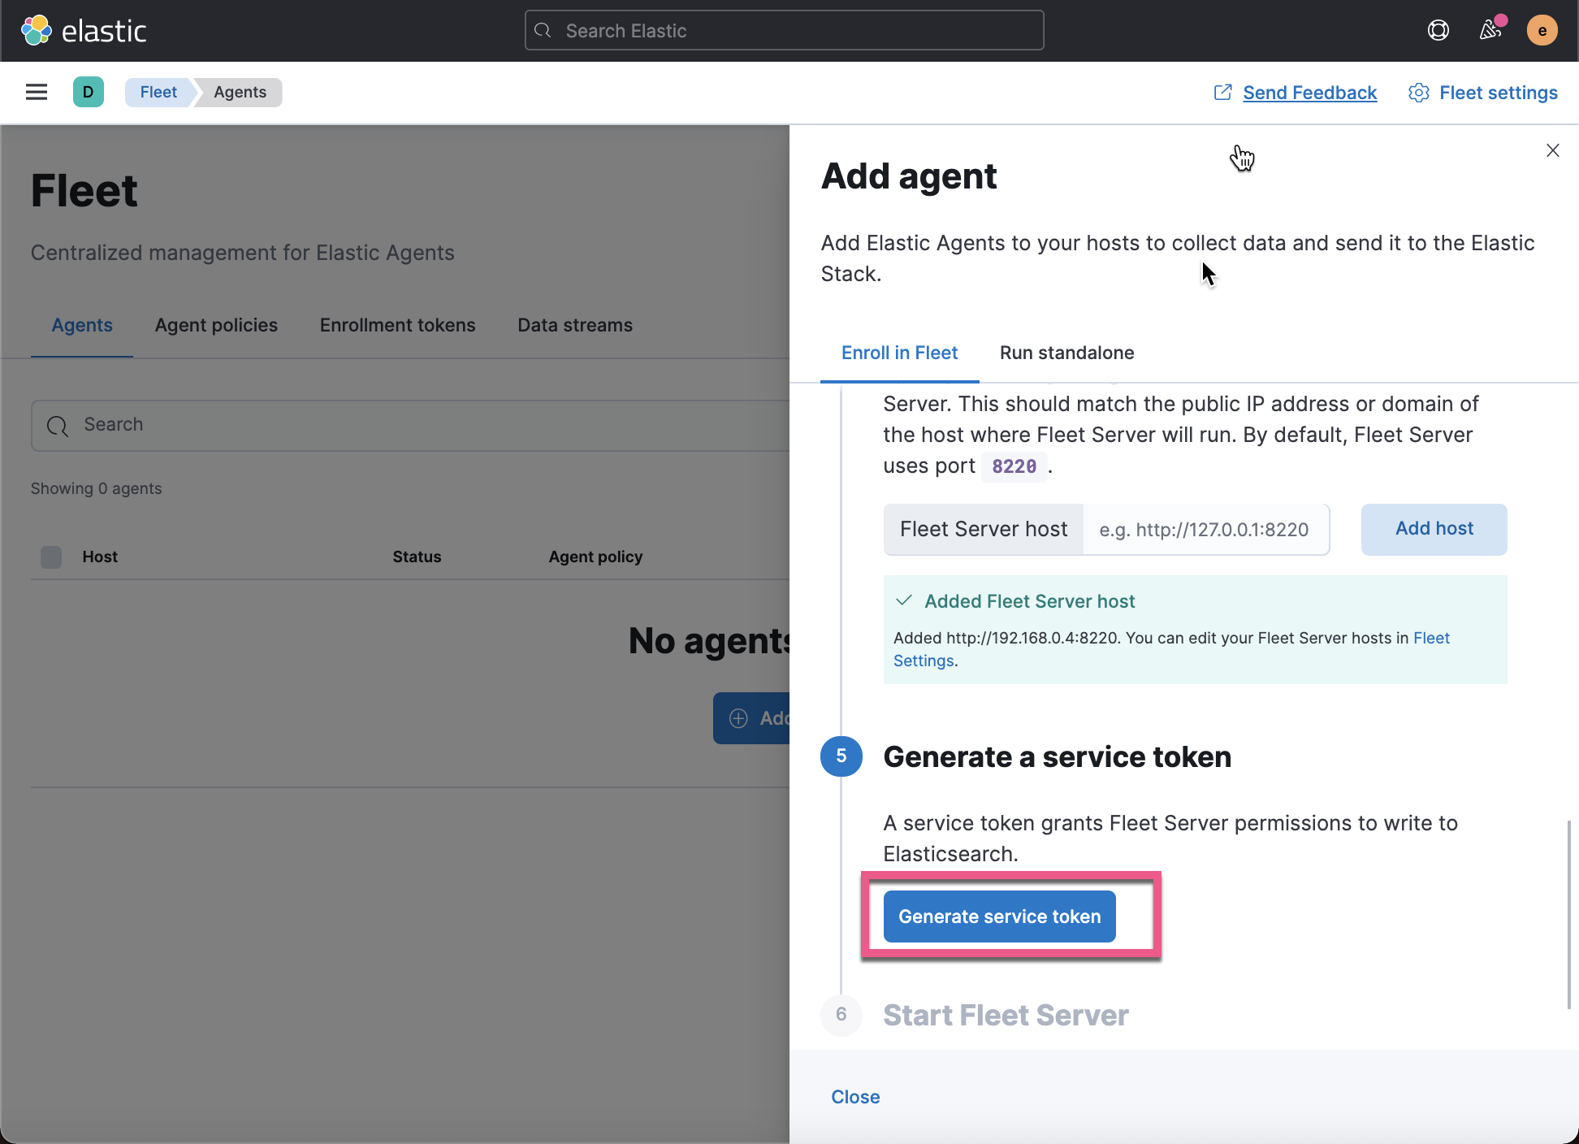Click the Agent policy column header
The image size is (1579, 1144).
pos(595,557)
